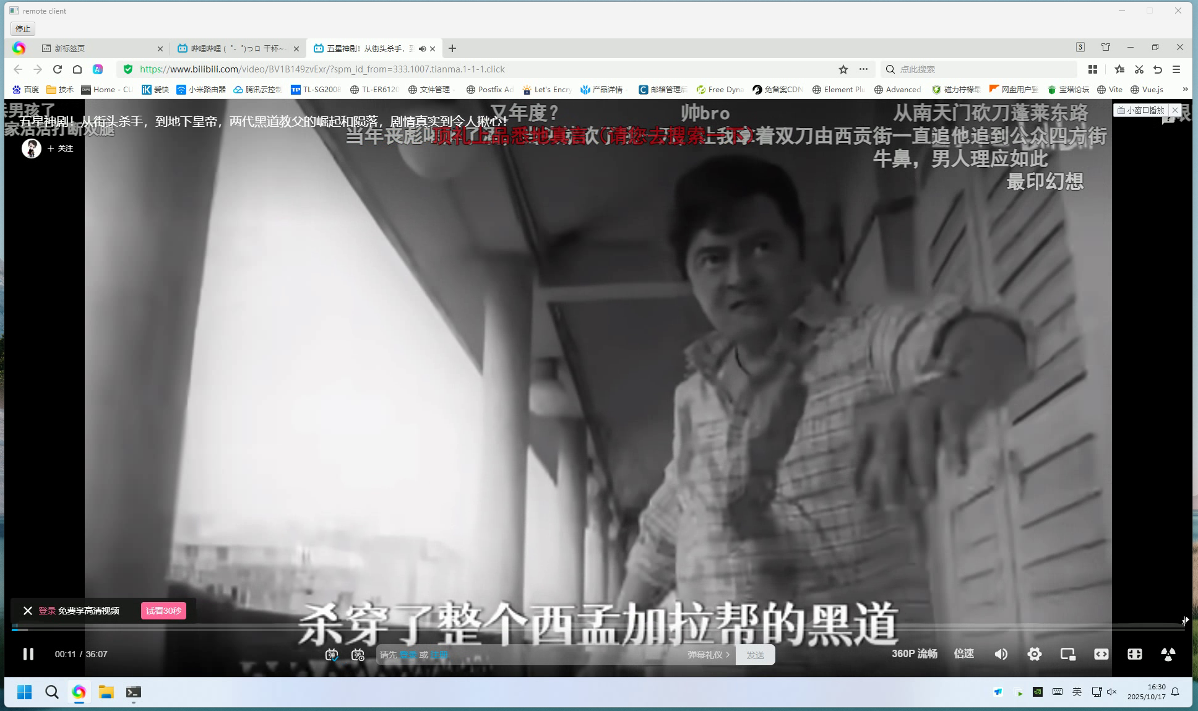Open video player settings gear
This screenshot has height=711, width=1198.
[x=1034, y=654]
